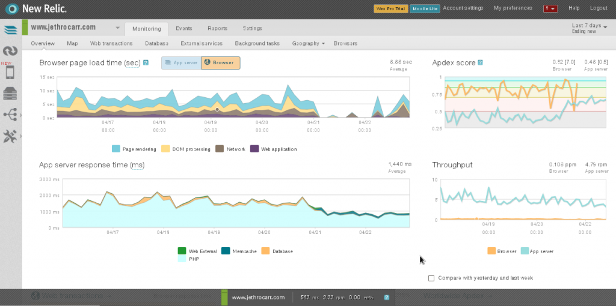Switch chart to App server view
The image size is (616, 306).
point(181,62)
